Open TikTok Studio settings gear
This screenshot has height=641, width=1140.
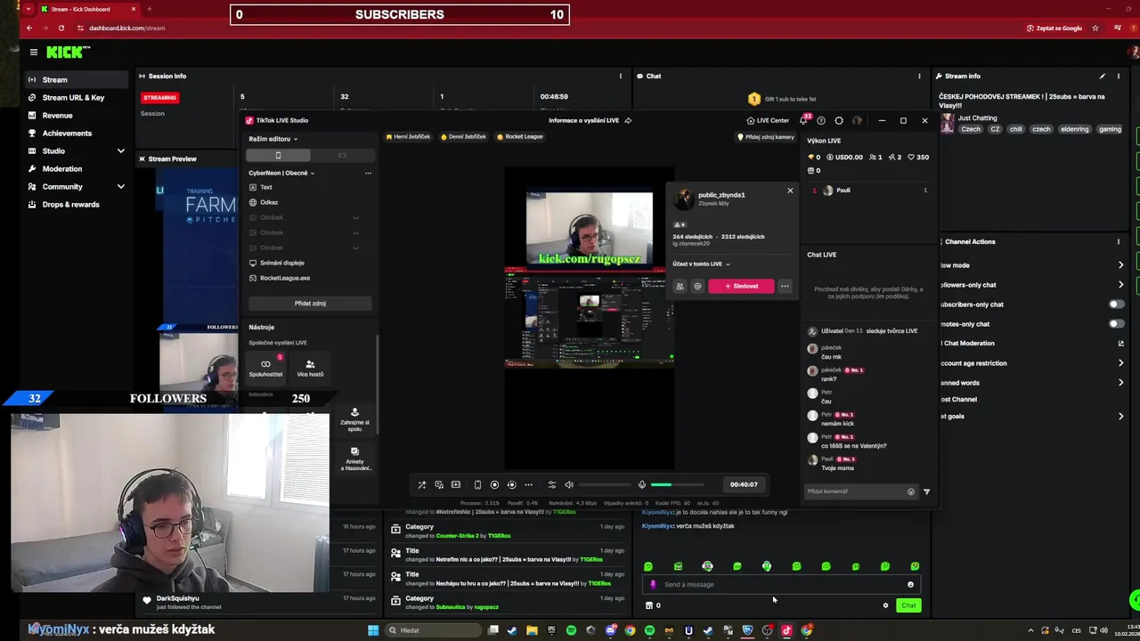[x=839, y=121]
